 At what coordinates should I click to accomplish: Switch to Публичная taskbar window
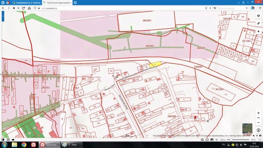click(x=49, y=145)
